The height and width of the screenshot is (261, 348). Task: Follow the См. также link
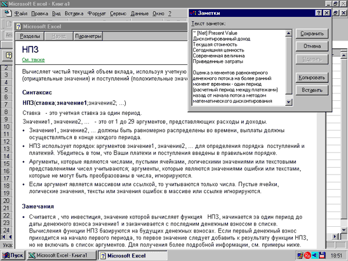(x=33, y=60)
